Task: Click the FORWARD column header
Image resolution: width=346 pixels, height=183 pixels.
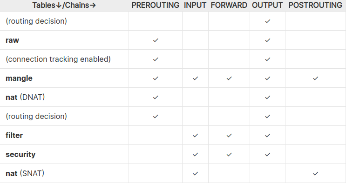Action: point(229,5)
